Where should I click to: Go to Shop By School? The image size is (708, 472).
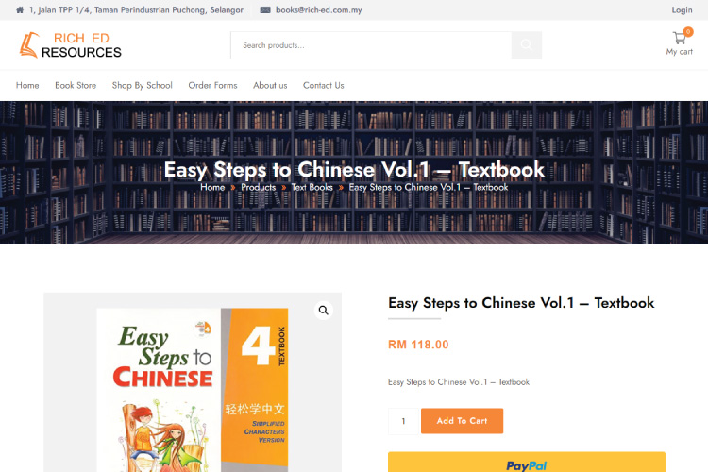(x=143, y=85)
